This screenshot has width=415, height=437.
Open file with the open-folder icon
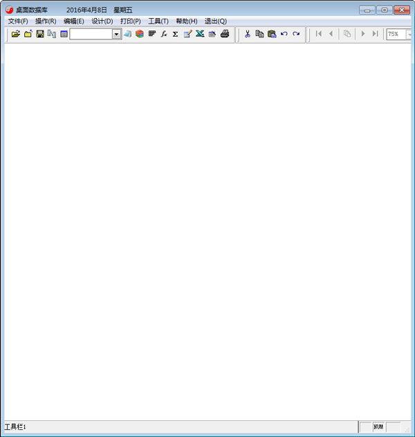[16, 34]
